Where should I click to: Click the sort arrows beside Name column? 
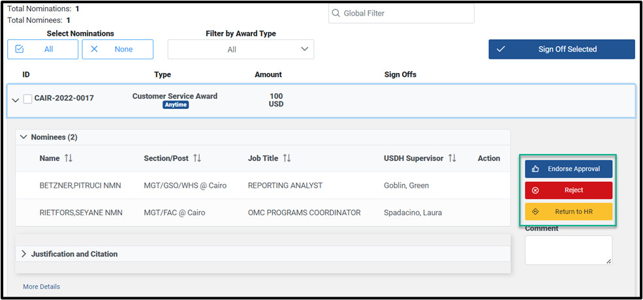[69, 158]
